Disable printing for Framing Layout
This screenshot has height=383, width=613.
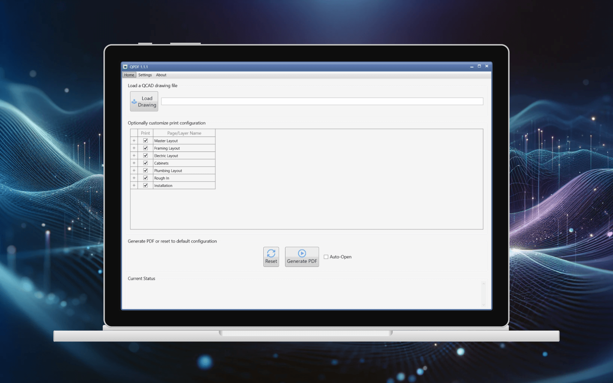[x=146, y=148]
